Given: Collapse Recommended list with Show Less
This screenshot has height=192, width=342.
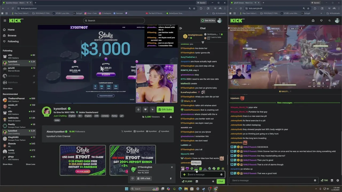Looking at the screenshot, I should click(x=30, y=164).
